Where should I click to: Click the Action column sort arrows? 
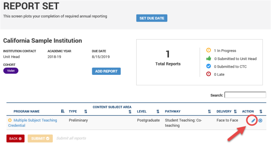(261, 112)
